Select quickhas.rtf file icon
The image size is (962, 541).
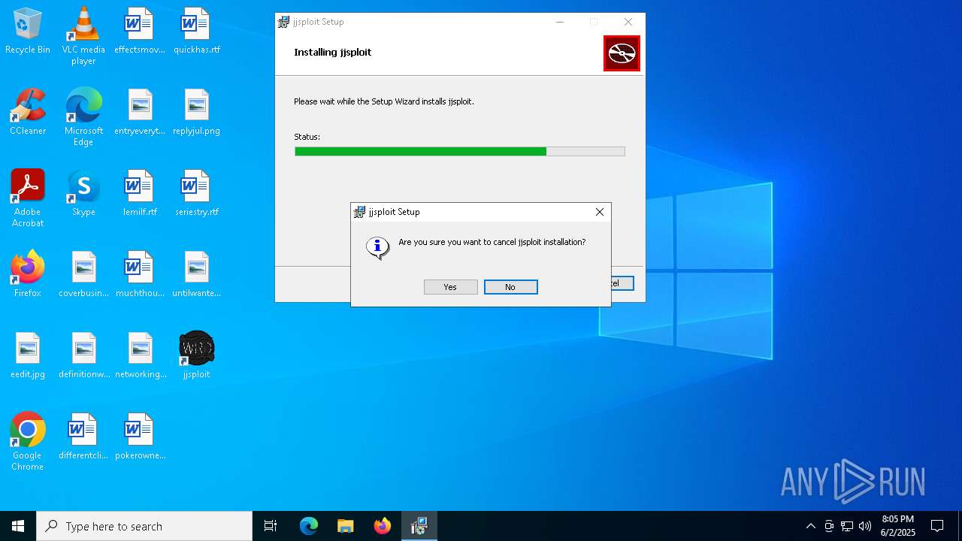point(196,31)
